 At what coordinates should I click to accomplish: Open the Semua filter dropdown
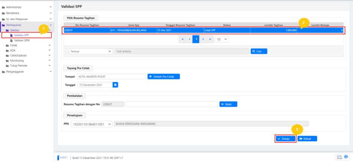click(x=91, y=51)
